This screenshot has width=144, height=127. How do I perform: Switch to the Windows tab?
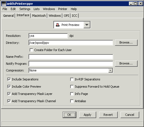pos(55,16)
